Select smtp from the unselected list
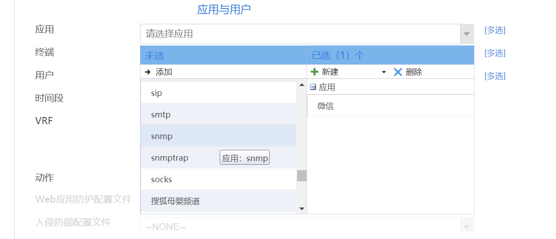This screenshot has height=239, width=556. (x=161, y=115)
